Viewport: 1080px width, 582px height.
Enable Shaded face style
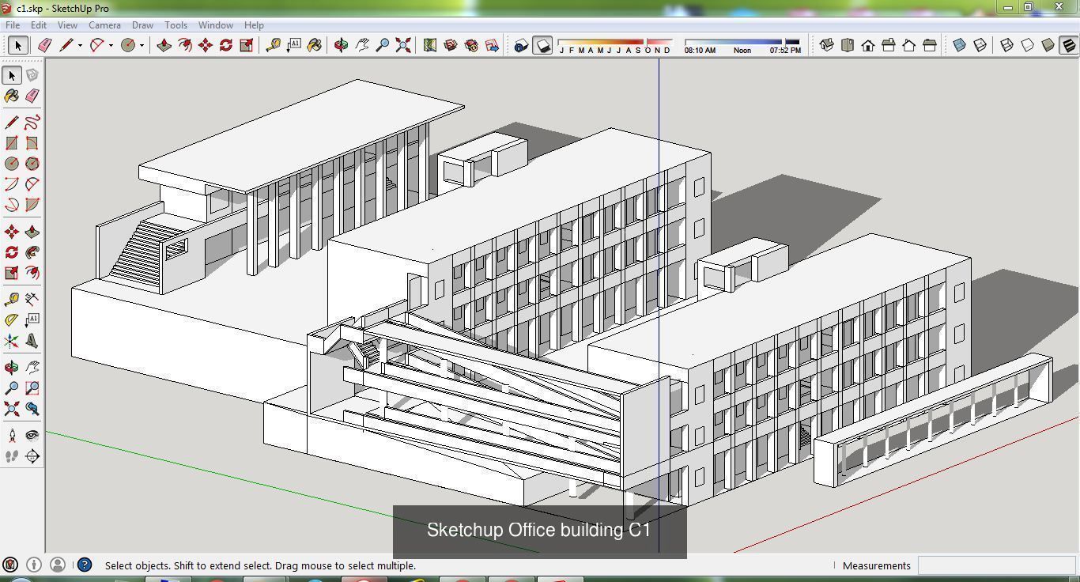pyautogui.click(x=1048, y=45)
